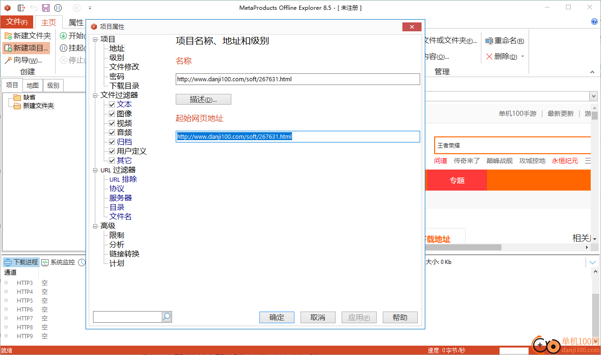Screen dimensions: 601x355
Task: Select 链接转换 in the properties tree
Action: coord(124,254)
